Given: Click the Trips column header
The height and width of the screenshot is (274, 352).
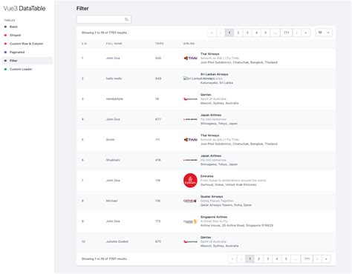Looking at the screenshot, I should [x=160, y=44].
